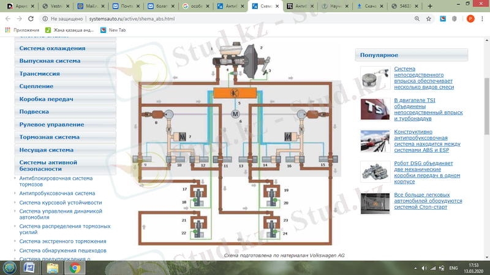Open the Apps (Приложения) bookmarks shortcut
This screenshot has width=490, height=275.
coord(22,29)
